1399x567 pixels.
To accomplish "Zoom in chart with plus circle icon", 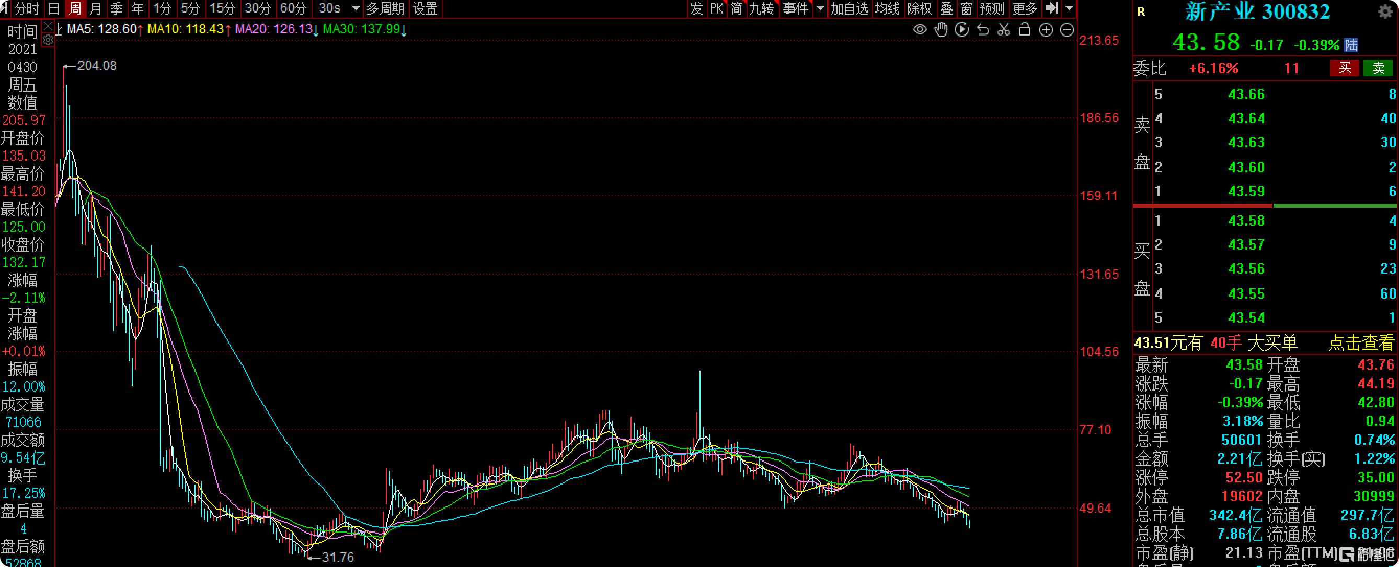I will point(1046,30).
